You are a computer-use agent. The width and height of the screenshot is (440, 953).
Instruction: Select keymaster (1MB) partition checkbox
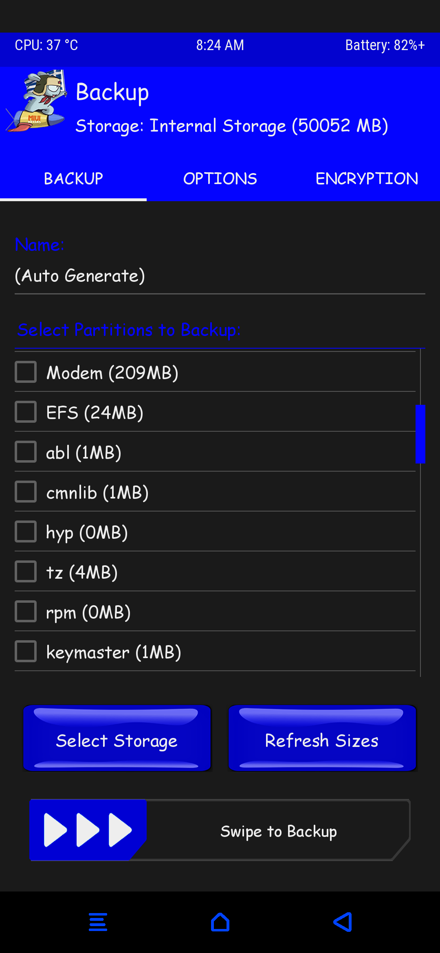pos(26,652)
